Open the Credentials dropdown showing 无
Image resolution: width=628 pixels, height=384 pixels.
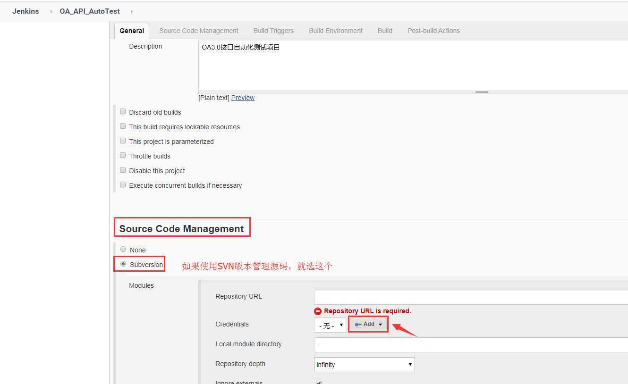point(330,325)
